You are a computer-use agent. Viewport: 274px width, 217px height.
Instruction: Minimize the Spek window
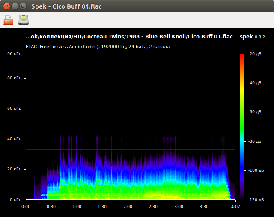pos(15,6)
